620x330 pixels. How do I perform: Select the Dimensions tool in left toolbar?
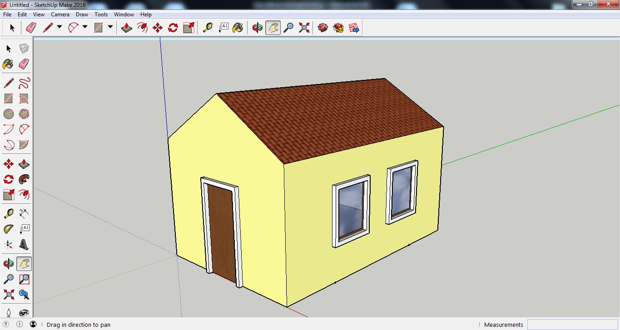24,213
